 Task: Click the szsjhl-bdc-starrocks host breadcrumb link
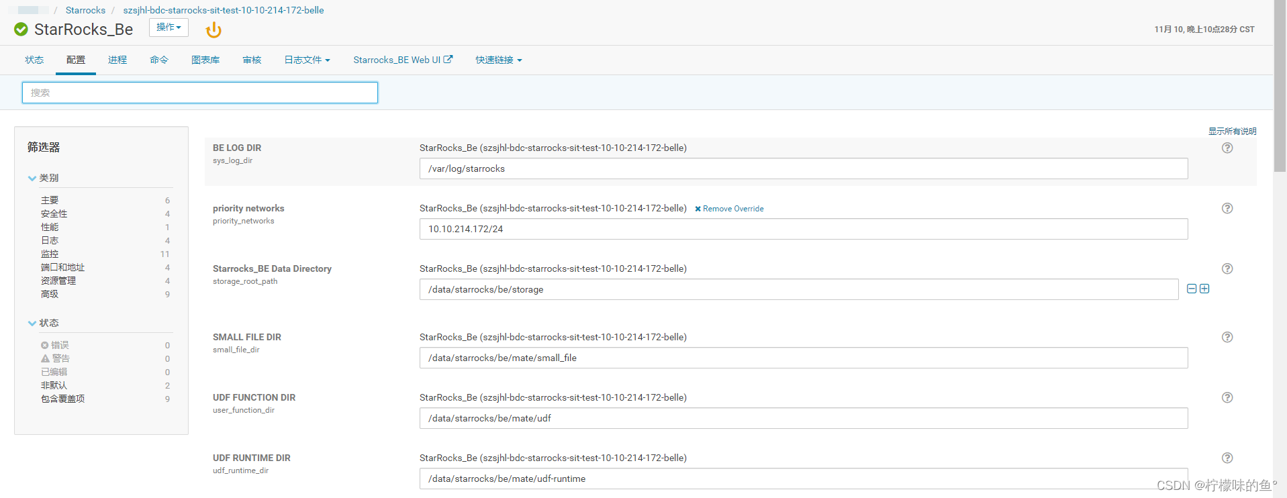(223, 10)
